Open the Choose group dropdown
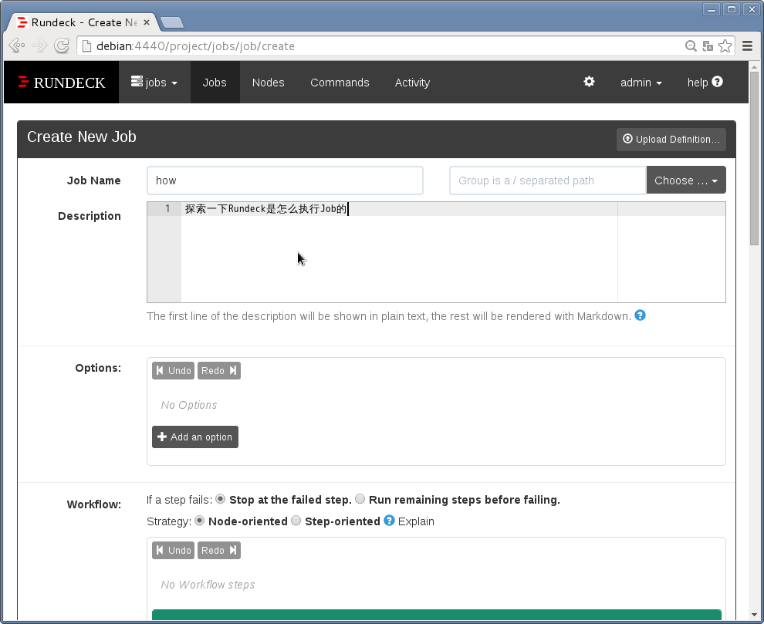This screenshot has width=764, height=624. (686, 180)
